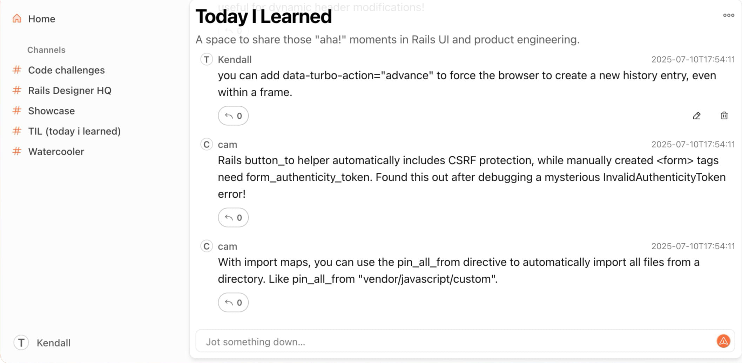Click the pencil edit icon on Kendall's message
The height and width of the screenshot is (363, 742).
(x=697, y=116)
